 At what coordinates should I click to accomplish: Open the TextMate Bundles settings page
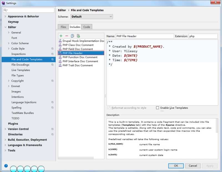[23, 113]
